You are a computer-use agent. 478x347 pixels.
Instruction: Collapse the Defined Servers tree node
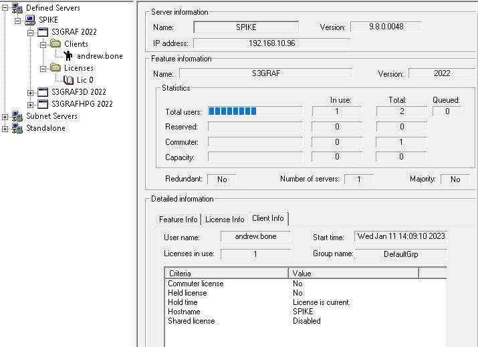(5, 8)
